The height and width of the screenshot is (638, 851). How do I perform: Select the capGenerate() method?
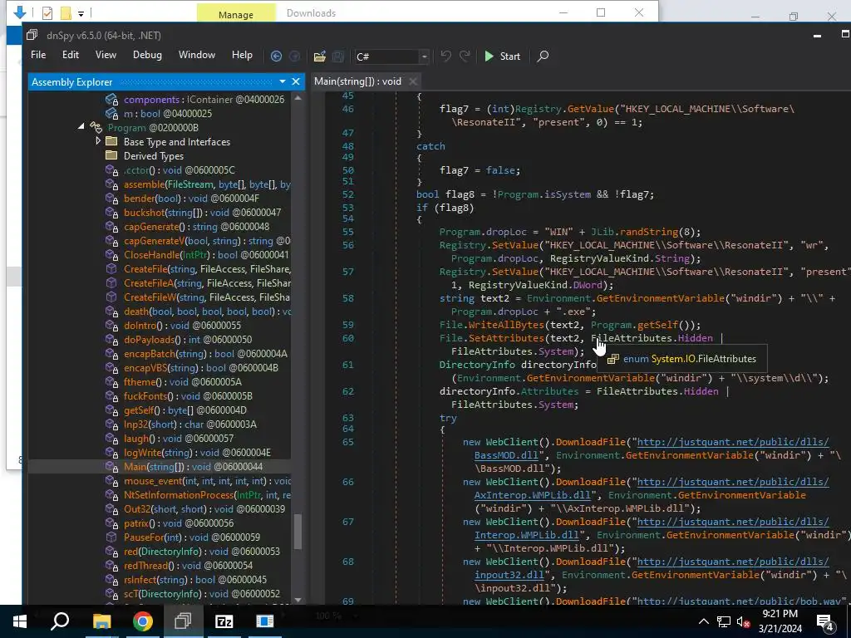pos(196,227)
